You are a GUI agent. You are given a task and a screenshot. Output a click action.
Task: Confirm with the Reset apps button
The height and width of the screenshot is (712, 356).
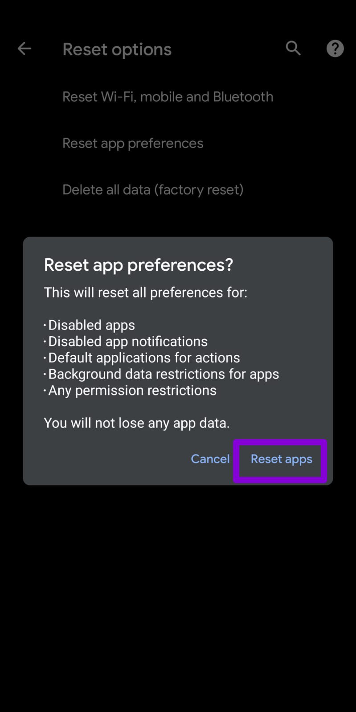tap(281, 459)
